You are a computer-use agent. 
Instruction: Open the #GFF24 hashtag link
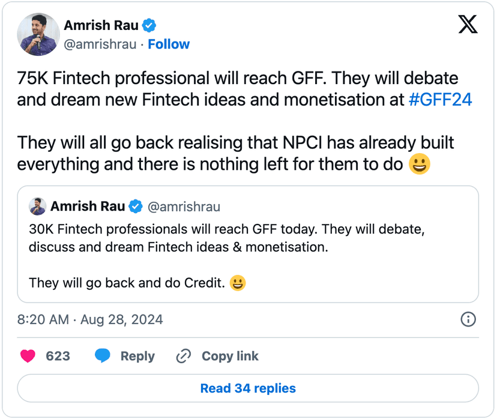[439, 100]
